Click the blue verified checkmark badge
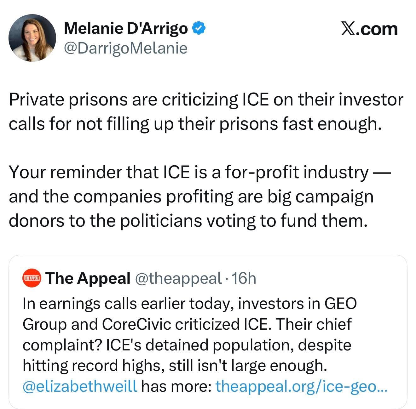 (x=199, y=29)
